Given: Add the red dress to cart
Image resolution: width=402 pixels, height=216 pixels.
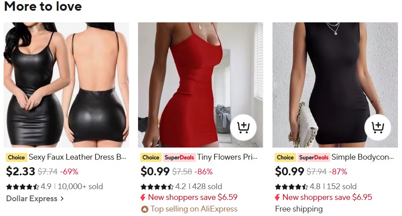Looking at the screenshot, I should 243,127.
